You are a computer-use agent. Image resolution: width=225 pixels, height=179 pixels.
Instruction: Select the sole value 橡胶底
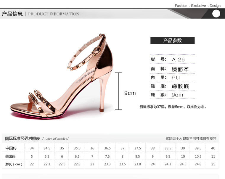coord(181,86)
